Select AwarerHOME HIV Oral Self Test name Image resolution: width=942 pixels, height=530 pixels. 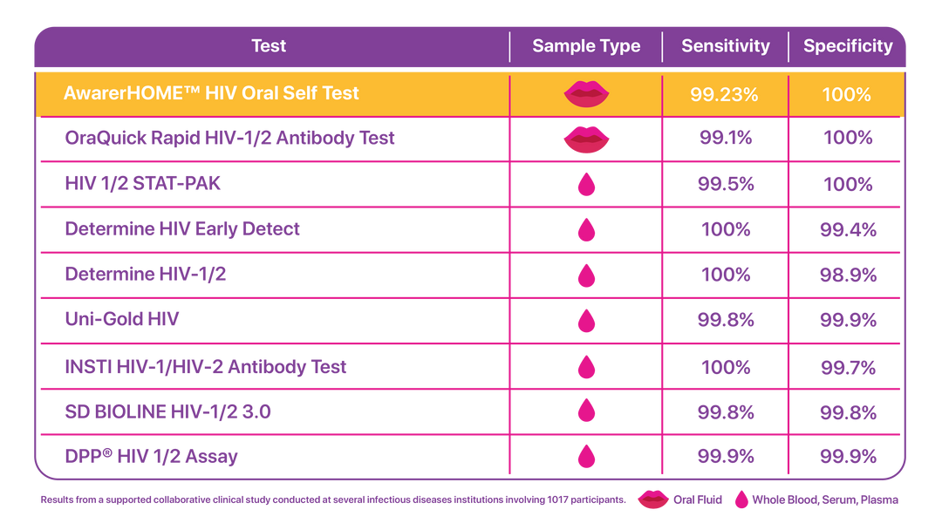point(211,93)
